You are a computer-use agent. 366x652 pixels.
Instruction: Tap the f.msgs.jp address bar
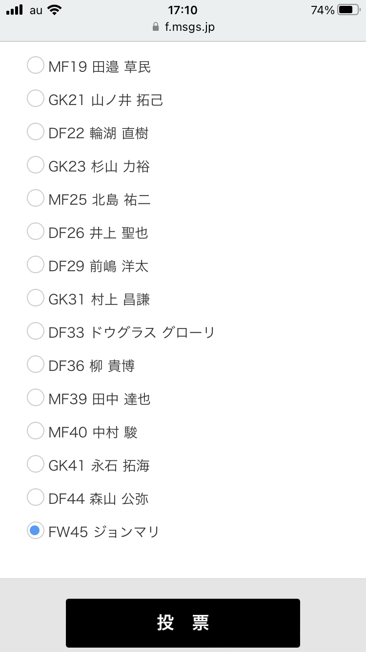click(189, 27)
